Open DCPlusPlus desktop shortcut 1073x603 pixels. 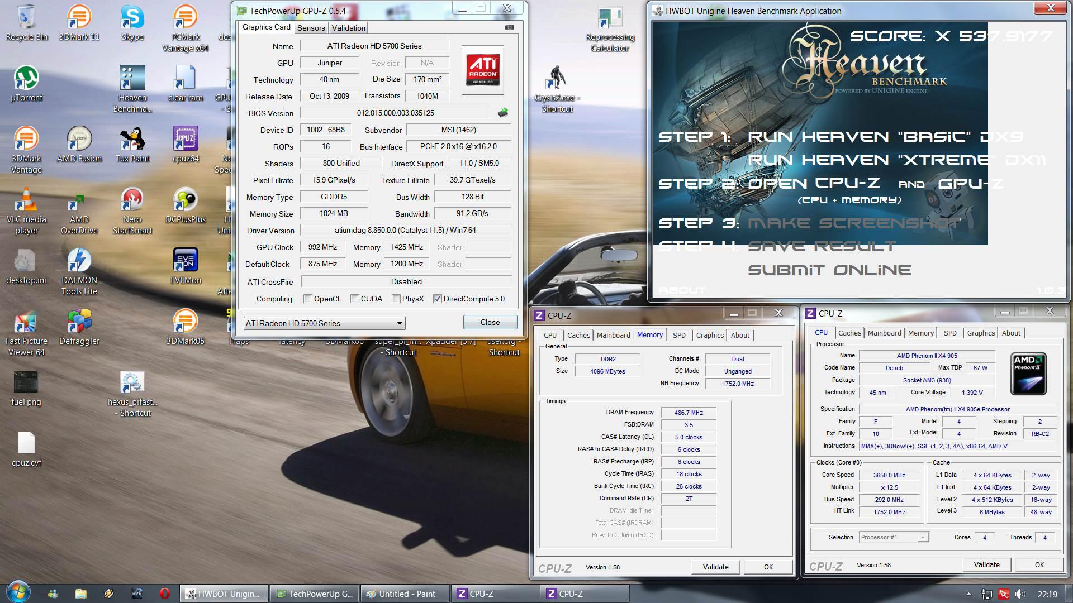[x=186, y=205]
